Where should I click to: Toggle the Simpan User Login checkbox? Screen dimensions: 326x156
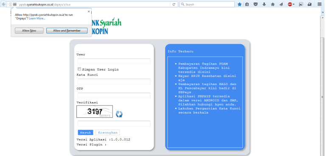(79, 69)
